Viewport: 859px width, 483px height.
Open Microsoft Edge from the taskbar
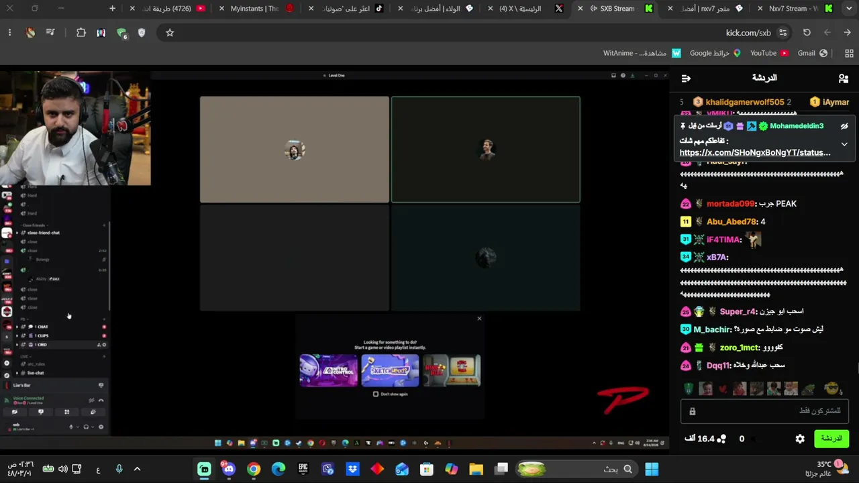tap(279, 469)
